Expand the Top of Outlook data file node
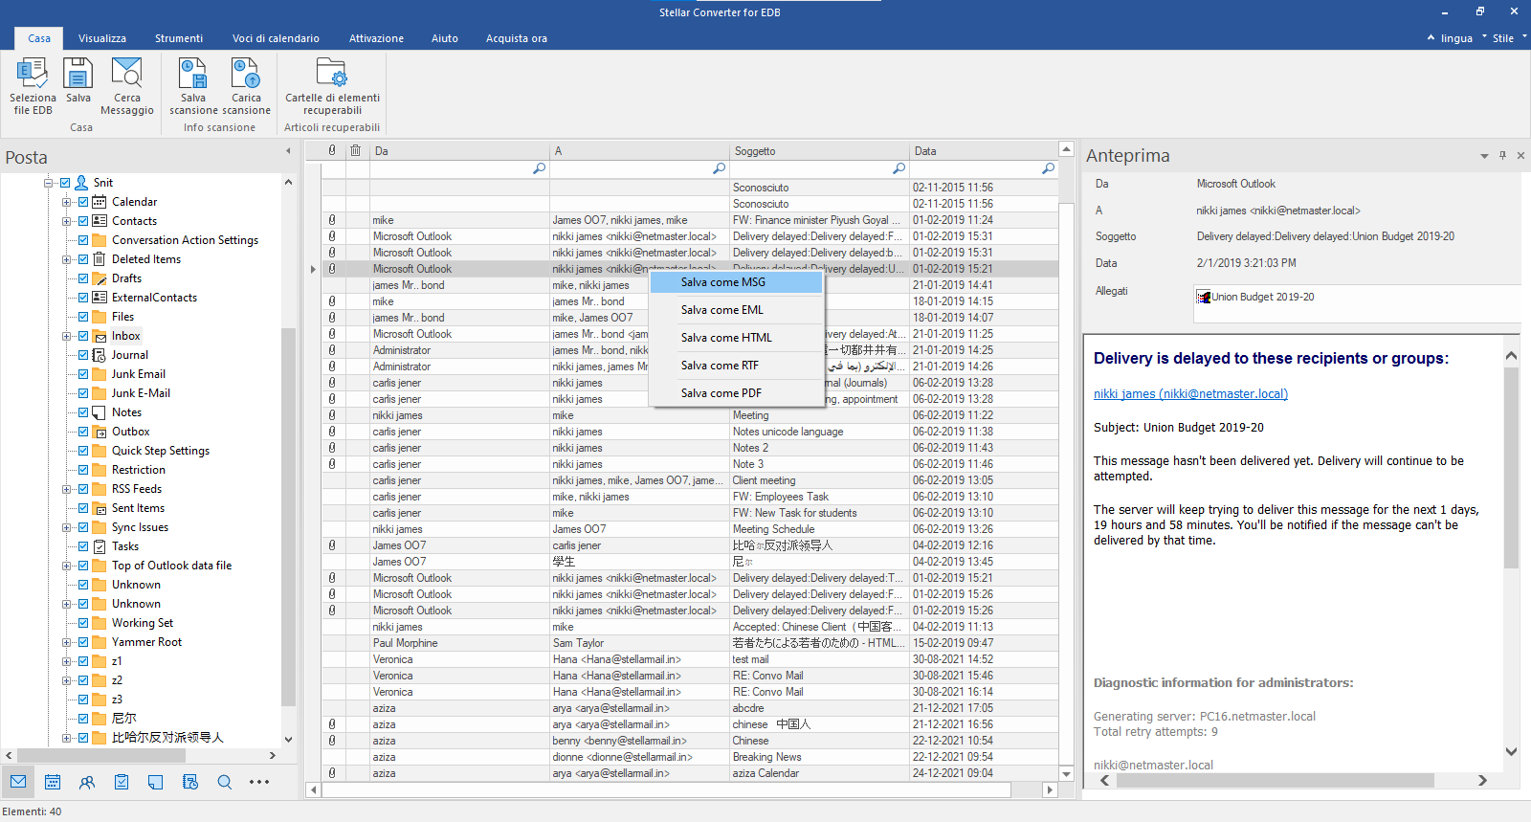The height and width of the screenshot is (822, 1531). pos(67,566)
